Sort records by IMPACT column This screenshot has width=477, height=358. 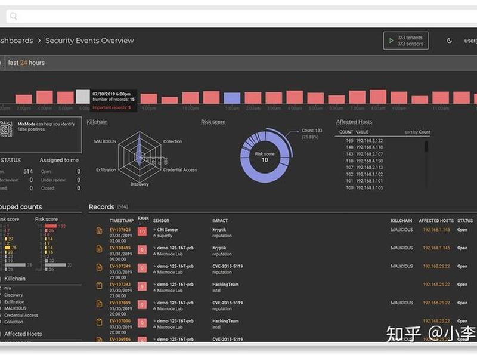pos(220,220)
